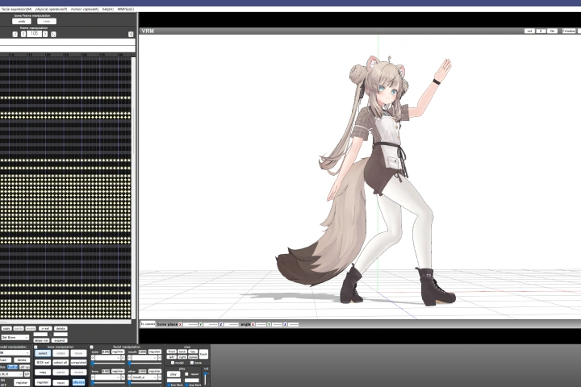Image resolution: width=581 pixels, height=387 pixels.
Task: Open the brow morph dropdown
Action: (x=108, y=377)
